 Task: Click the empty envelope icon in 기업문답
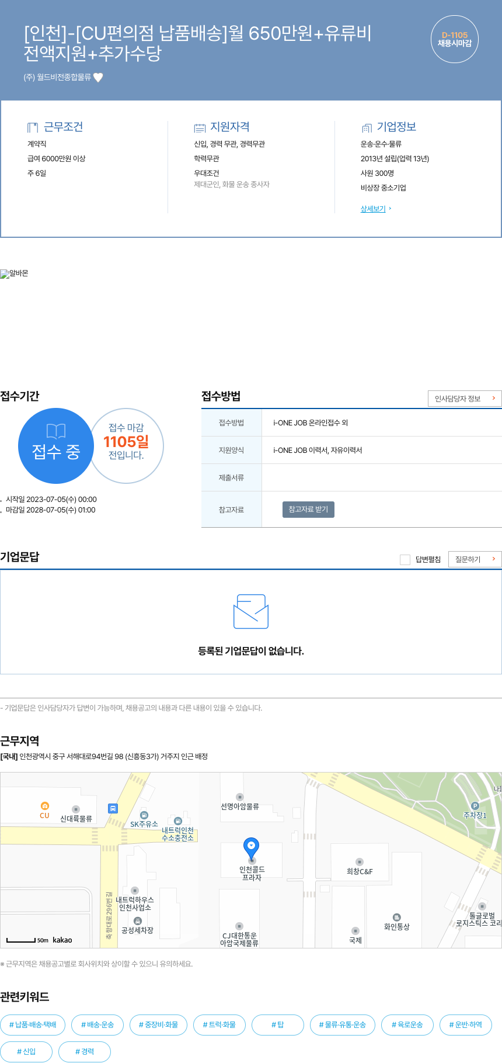251,611
